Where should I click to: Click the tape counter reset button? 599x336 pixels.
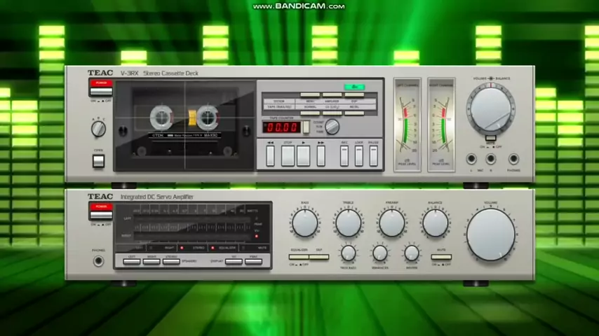[306, 127]
